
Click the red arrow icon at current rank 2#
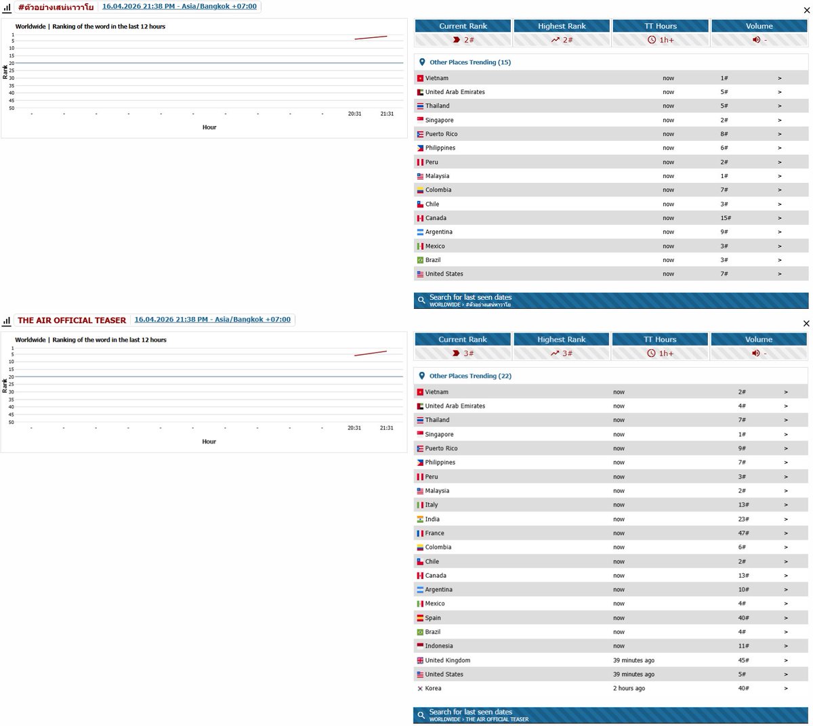[x=457, y=40]
